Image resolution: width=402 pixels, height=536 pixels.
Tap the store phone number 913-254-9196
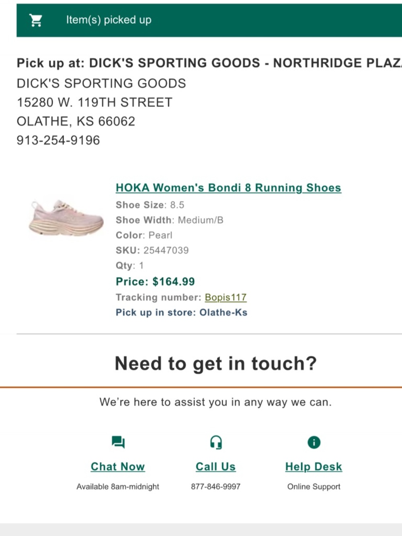pos(58,140)
